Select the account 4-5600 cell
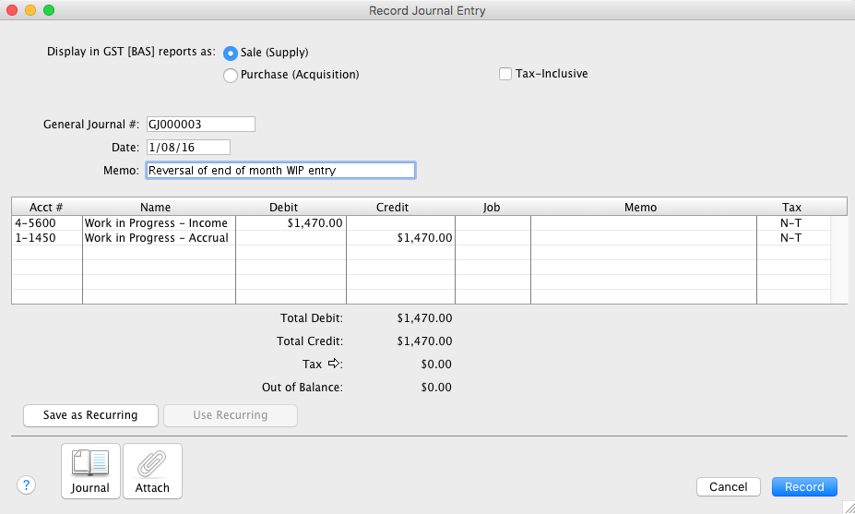 pos(46,223)
